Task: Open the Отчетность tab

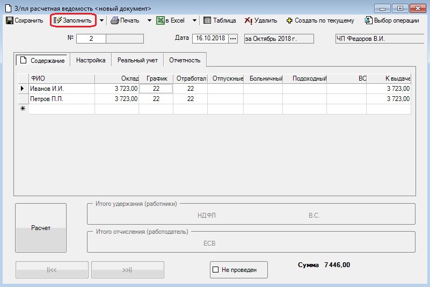Action: coord(185,60)
